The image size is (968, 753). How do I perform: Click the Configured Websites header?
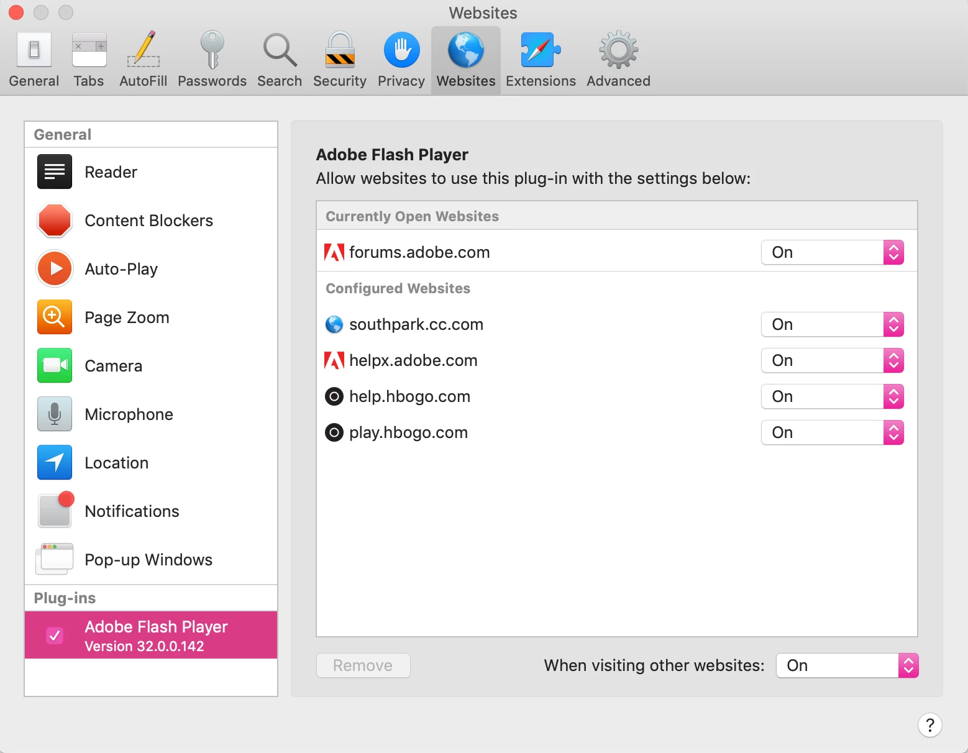tap(398, 288)
